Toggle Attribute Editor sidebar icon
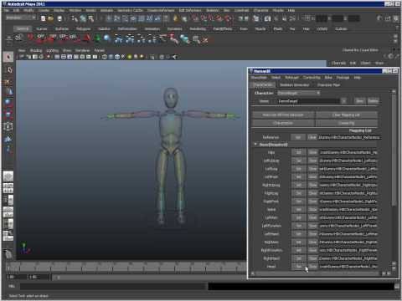Screen dimensions: 402x301 [x=379, y=18]
